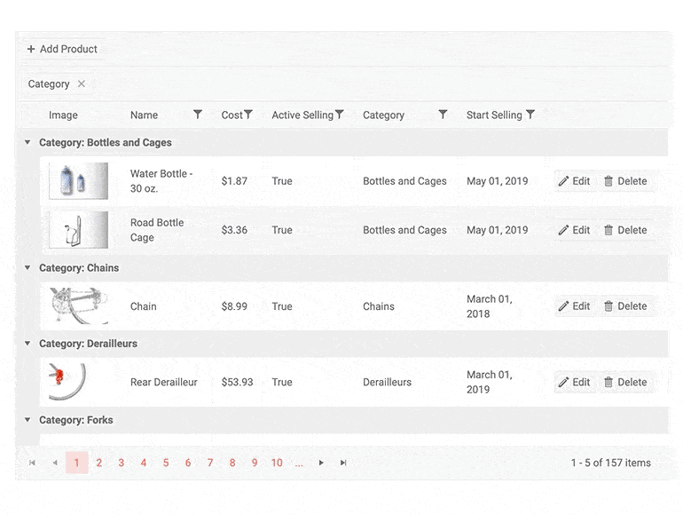Screen dimensions: 683x515
Task: Remove the Category grouping chip
Action: 82,83
